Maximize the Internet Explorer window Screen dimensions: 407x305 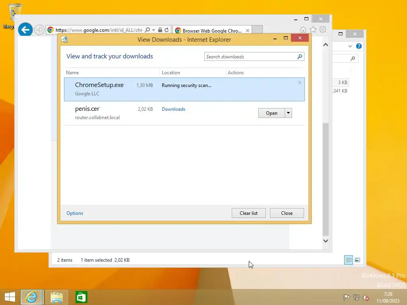click(306, 19)
